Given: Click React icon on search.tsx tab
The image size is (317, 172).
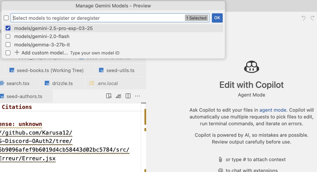Looking at the screenshot, I should [x=2, y=83].
